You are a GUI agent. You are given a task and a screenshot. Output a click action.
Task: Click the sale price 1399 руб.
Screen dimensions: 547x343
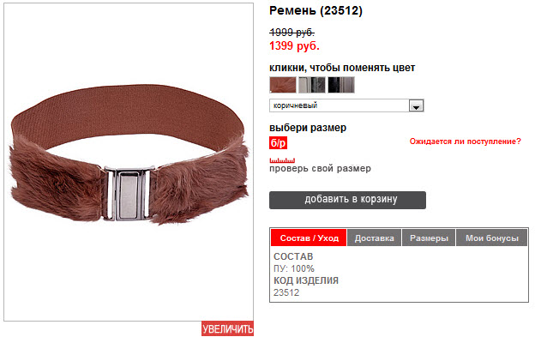pos(294,45)
